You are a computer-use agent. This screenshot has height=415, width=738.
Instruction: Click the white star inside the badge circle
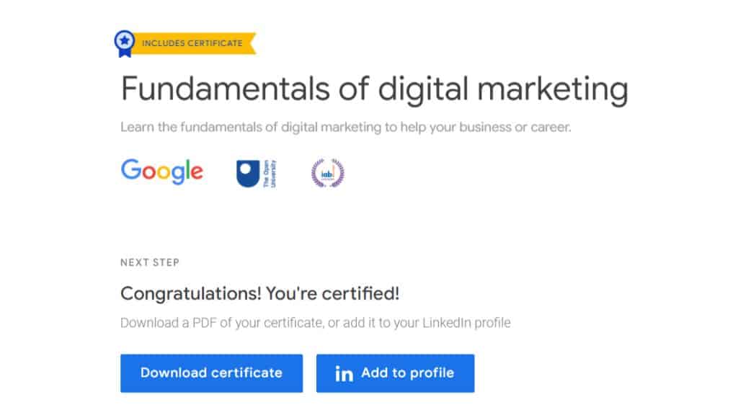click(x=126, y=39)
